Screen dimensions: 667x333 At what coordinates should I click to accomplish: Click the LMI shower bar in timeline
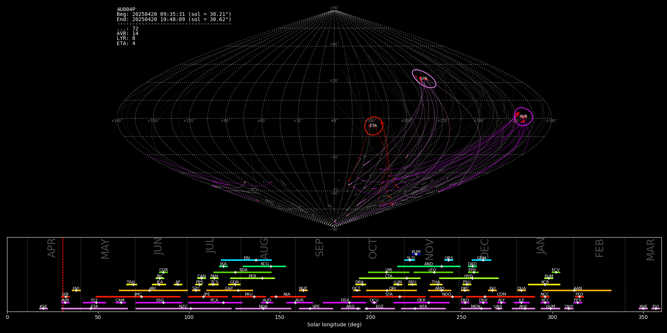pyautogui.click(x=389, y=272)
